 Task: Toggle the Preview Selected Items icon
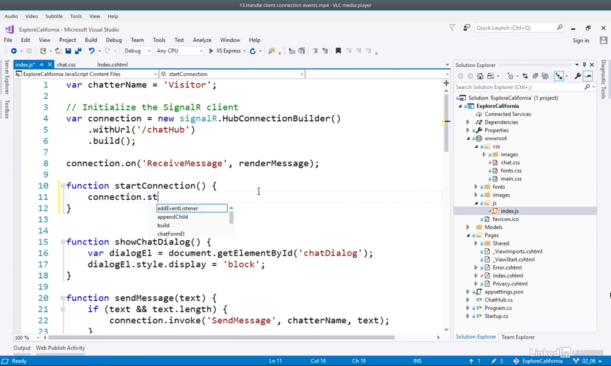click(x=588, y=76)
